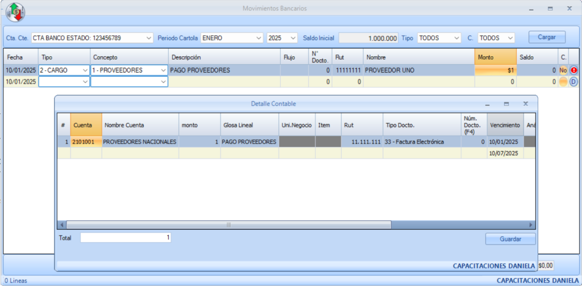The width and height of the screenshot is (582, 286).
Task: Close the Detalle Contable dialog
Action: [x=526, y=104]
